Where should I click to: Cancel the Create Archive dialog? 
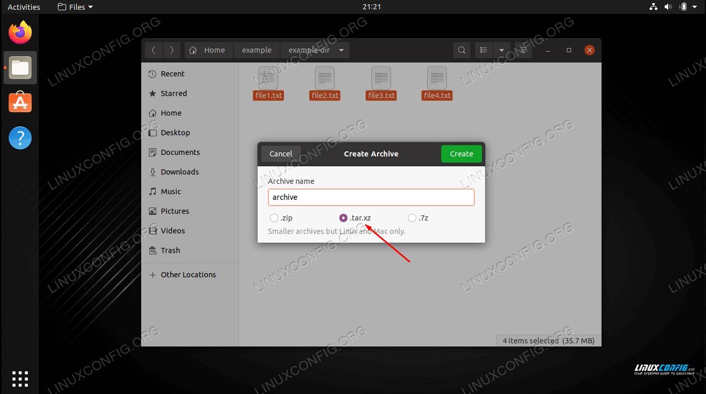281,154
